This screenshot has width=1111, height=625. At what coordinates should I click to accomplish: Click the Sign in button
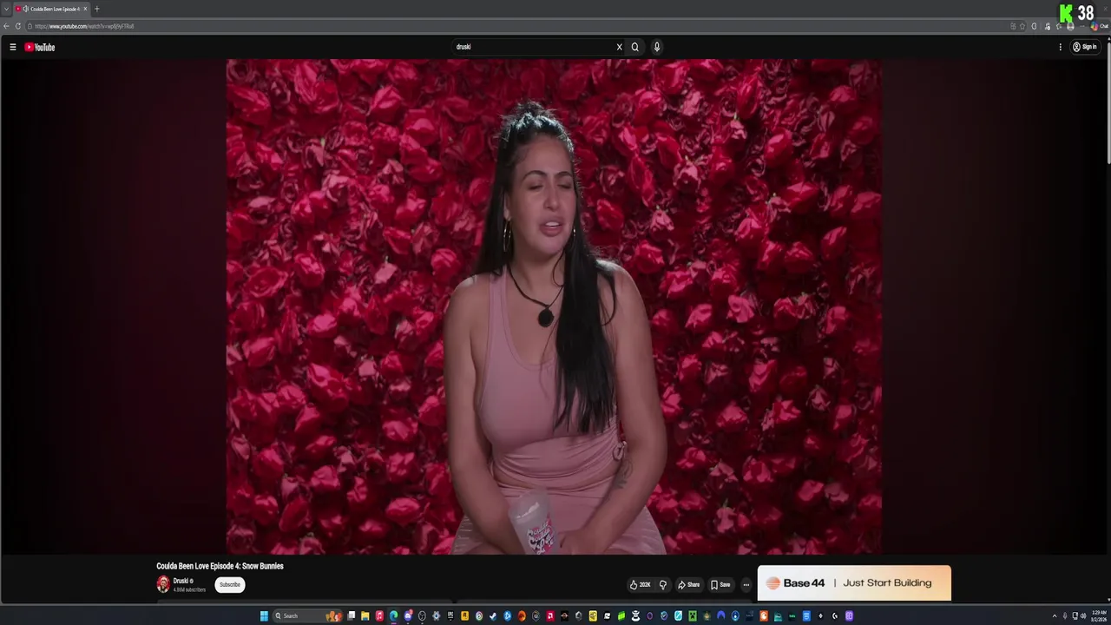coord(1085,47)
